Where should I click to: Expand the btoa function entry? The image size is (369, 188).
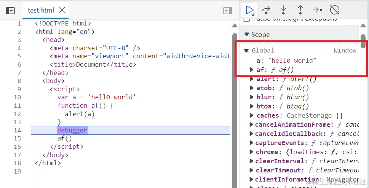pos(252,106)
